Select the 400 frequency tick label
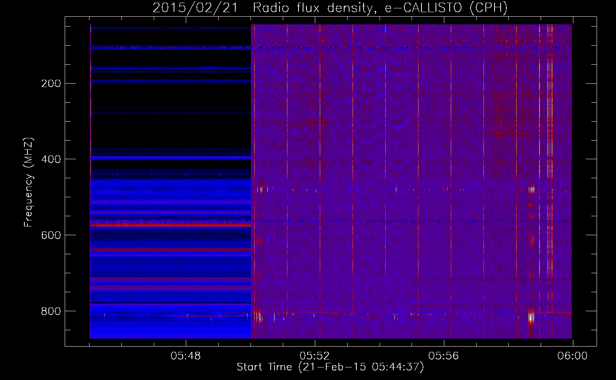The image size is (616, 380). pos(51,159)
